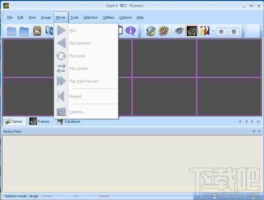
Task: Open the dropdown arrow beside the palette icon
Action: click(x=213, y=31)
